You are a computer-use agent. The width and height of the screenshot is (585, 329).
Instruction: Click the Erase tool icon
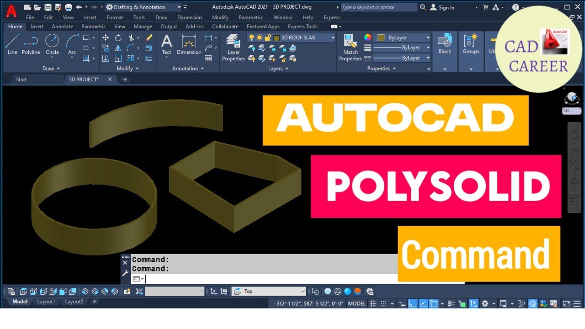[x=148, y=38]
